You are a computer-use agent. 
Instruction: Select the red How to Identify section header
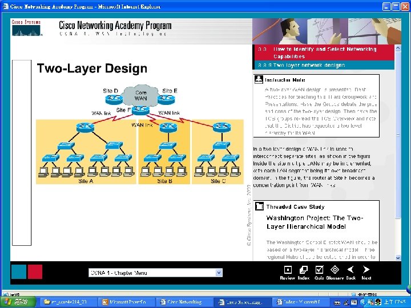pos(324,52)
